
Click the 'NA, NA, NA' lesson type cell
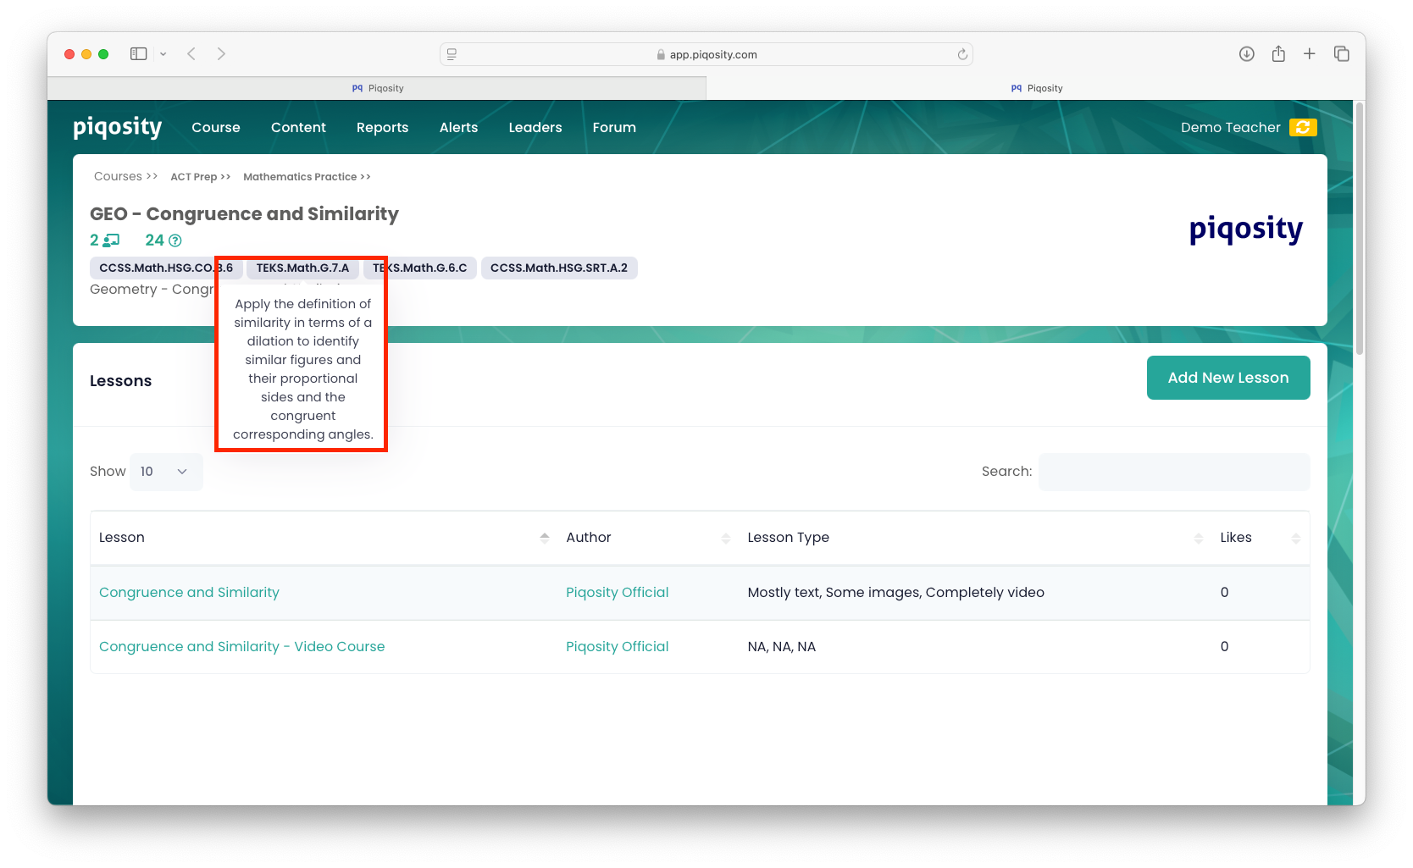pyautogui.click(x=782, y=647)
